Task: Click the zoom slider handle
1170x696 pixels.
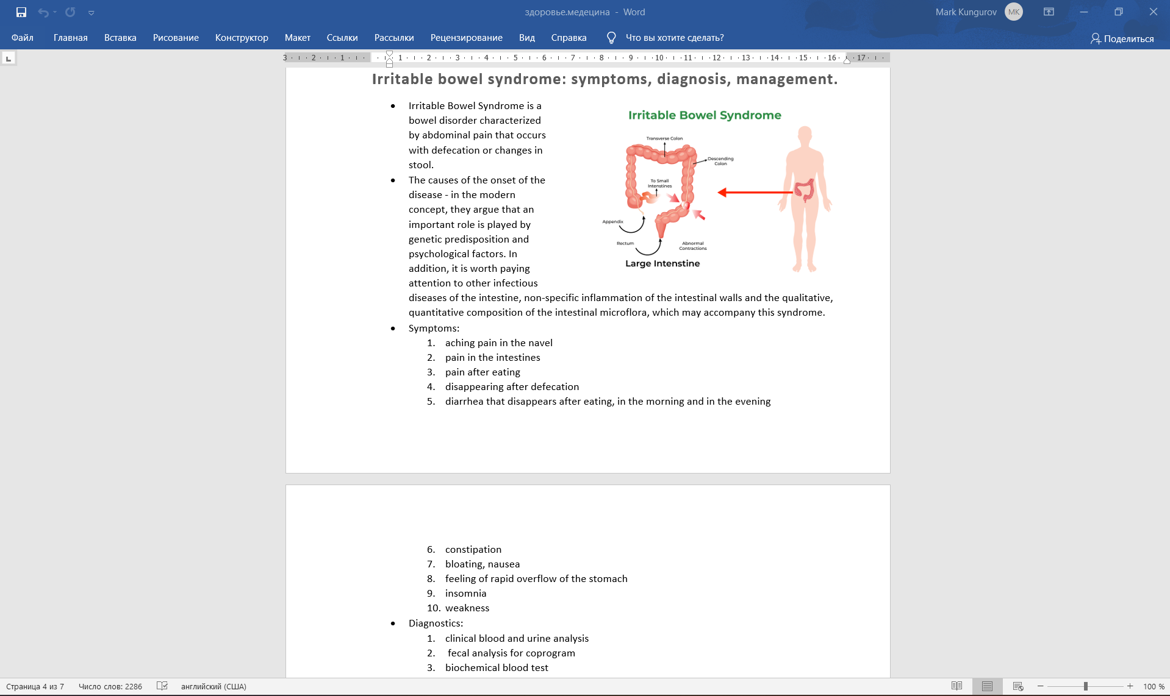Action: pyautogui.click(x=1086, y=686)
